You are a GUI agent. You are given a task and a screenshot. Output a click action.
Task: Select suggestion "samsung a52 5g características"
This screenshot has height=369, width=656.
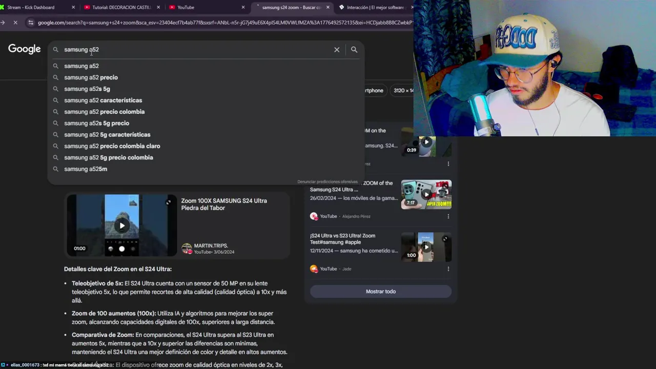click(107, 135)
